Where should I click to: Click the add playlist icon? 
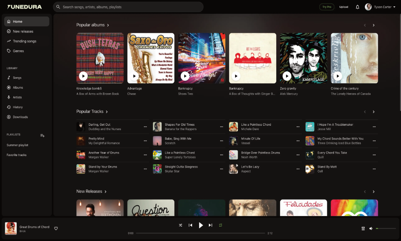(x=42, y=135)
